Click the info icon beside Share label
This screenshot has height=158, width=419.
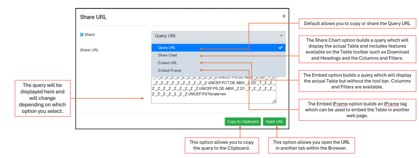(81, 35)
